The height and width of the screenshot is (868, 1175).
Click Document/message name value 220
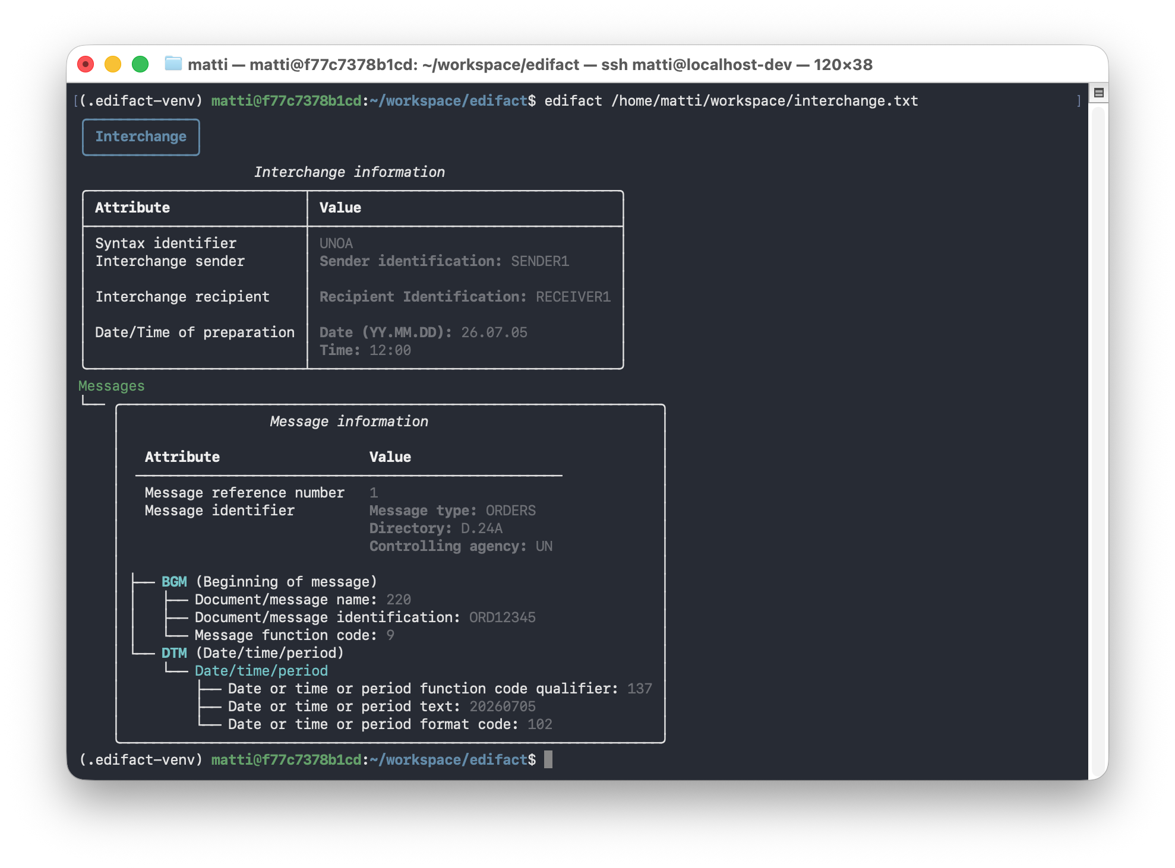pos(399,600)
